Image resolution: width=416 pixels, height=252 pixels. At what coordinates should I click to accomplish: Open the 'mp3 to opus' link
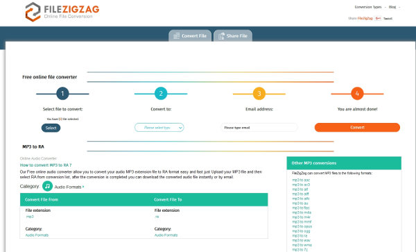click(x=302, y=226)
